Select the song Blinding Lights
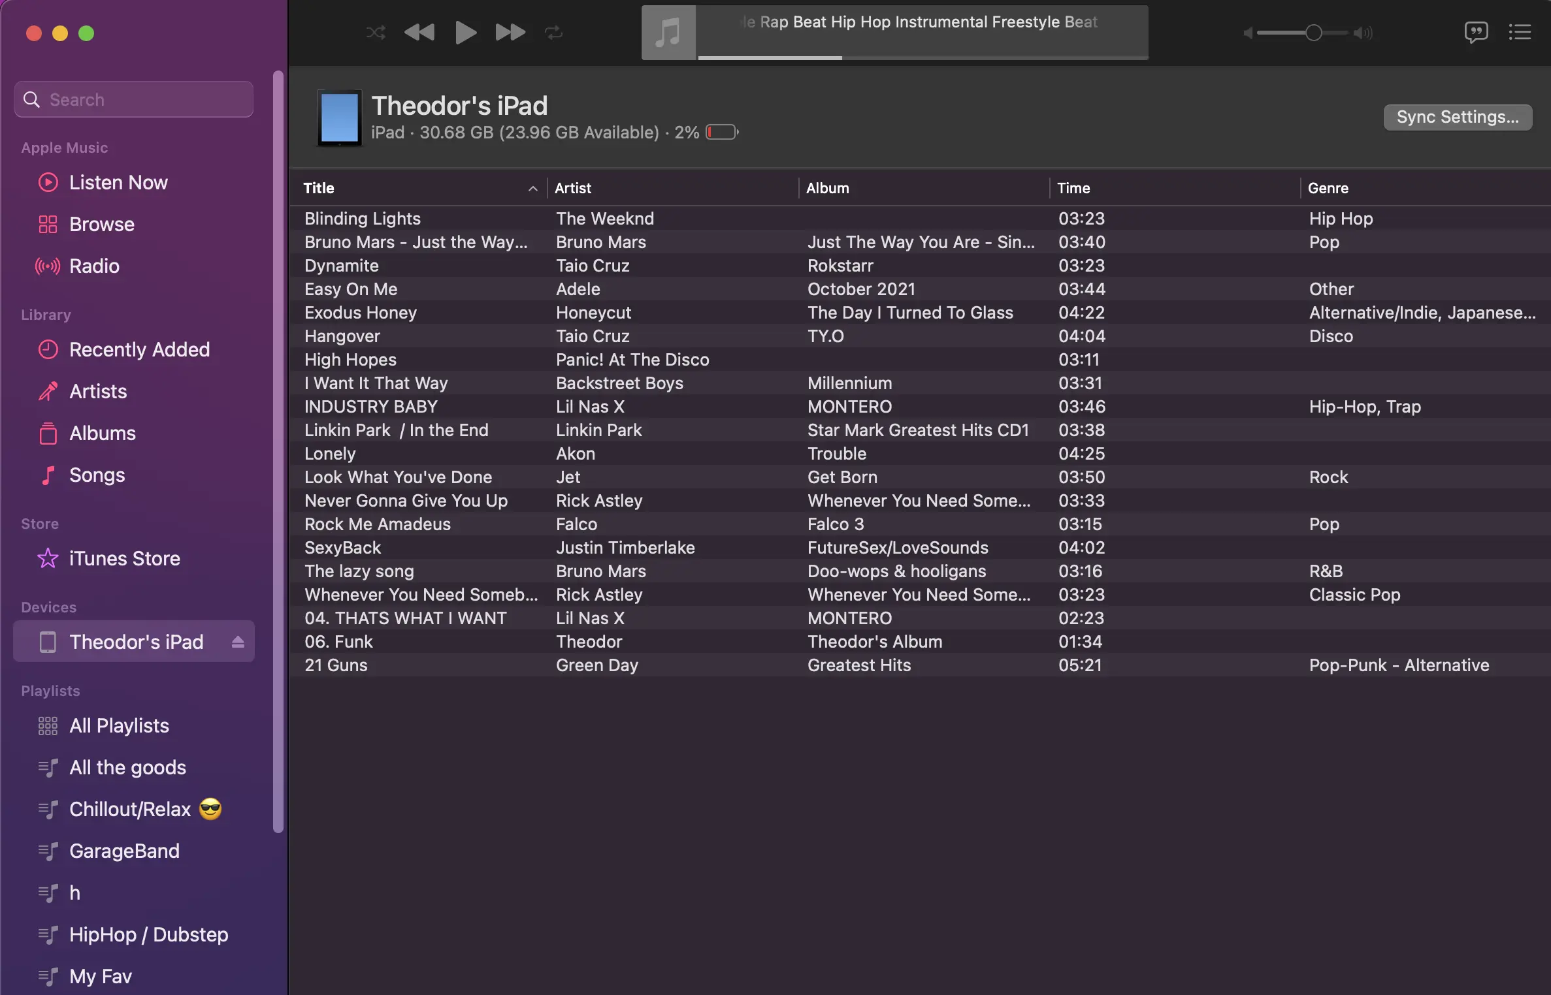 pyautogui.click(x=921, y=219)
